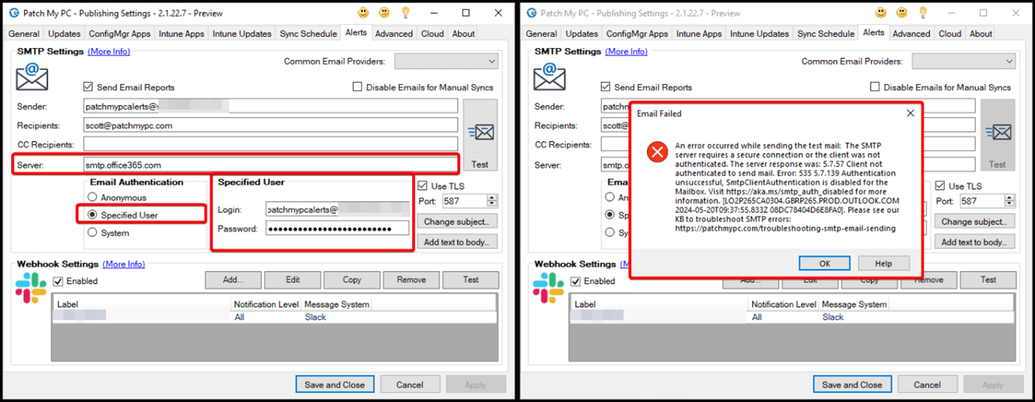Click the red error icon in the Email Failed dialog
Viewport: 1035px width, 402px height.
pos(657,152)
